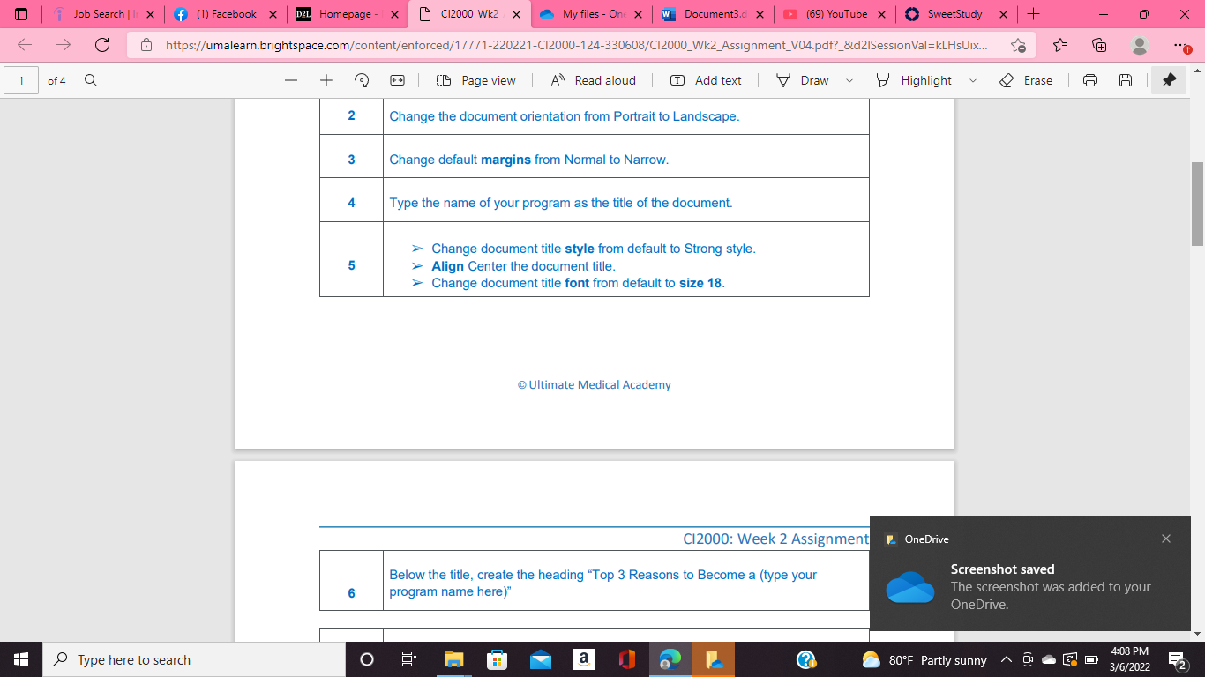Click "CI2000: Week 2 Assignment" header text
This screenshot has width=1205, height=677.
point(775,539)
